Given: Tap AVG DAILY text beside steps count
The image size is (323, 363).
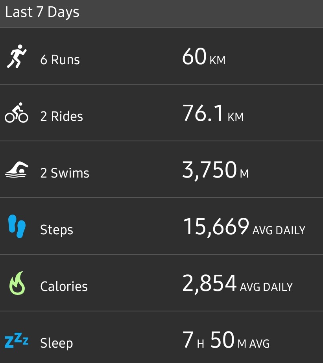Looking at the screenshot, I should pos(279,230).
